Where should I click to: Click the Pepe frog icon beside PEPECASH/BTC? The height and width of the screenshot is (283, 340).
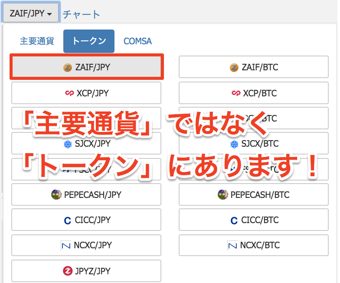point(223,194)
